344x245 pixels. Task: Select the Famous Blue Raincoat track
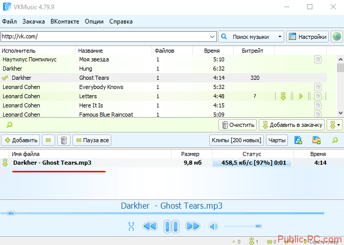(x=163, y=114)
